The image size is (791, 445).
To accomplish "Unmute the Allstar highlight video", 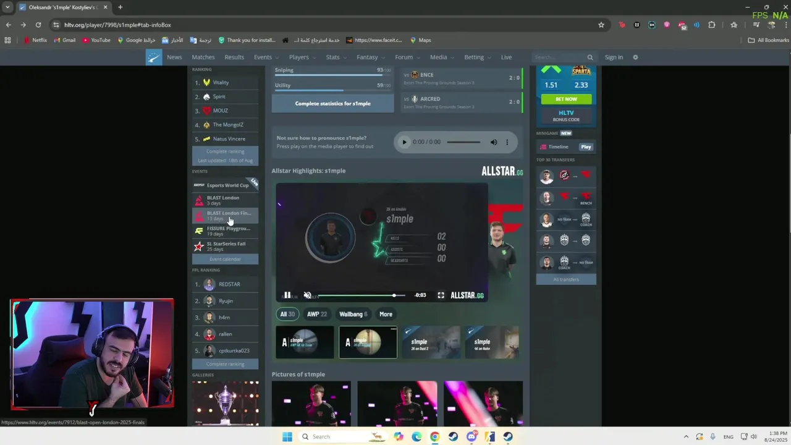I will pyautogui.click(x=307, y=295).
